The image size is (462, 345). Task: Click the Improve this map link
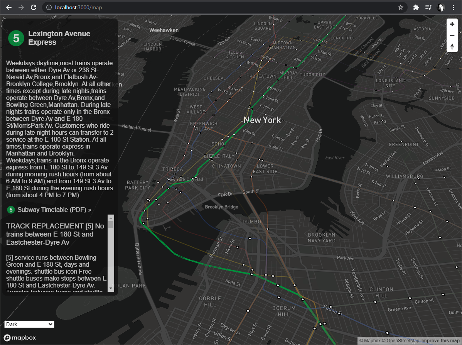point(440,341)
